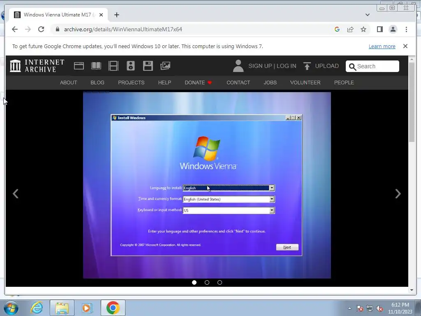
Task: Open Windows Media Player from the taskbar
Action: [x=87, y=308]
